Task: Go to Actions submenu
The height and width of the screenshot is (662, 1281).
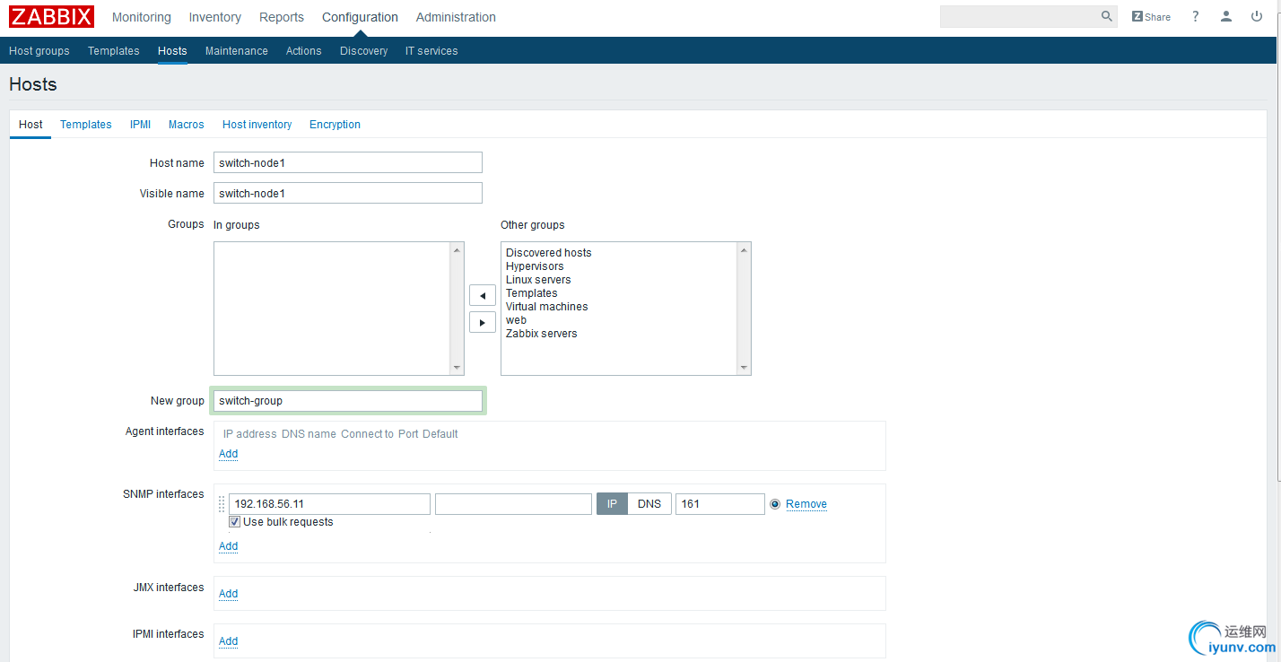Action: click(304, 51)
